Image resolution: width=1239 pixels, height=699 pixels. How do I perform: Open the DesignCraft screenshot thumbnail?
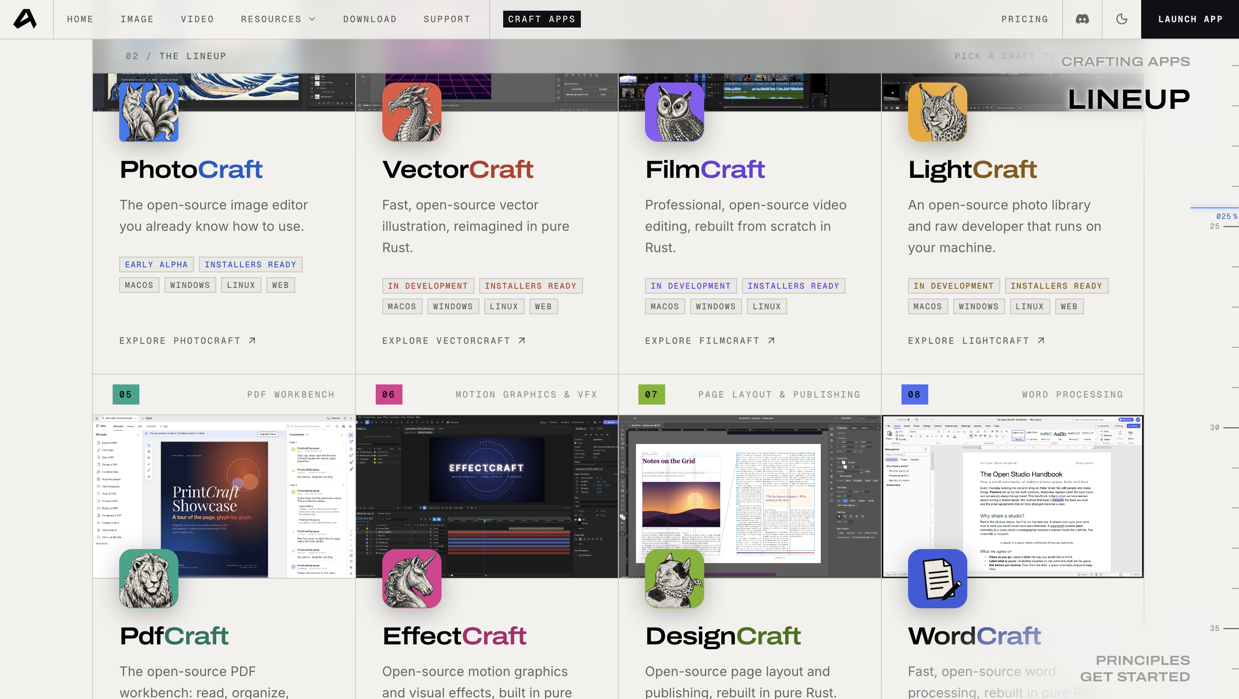750,496
